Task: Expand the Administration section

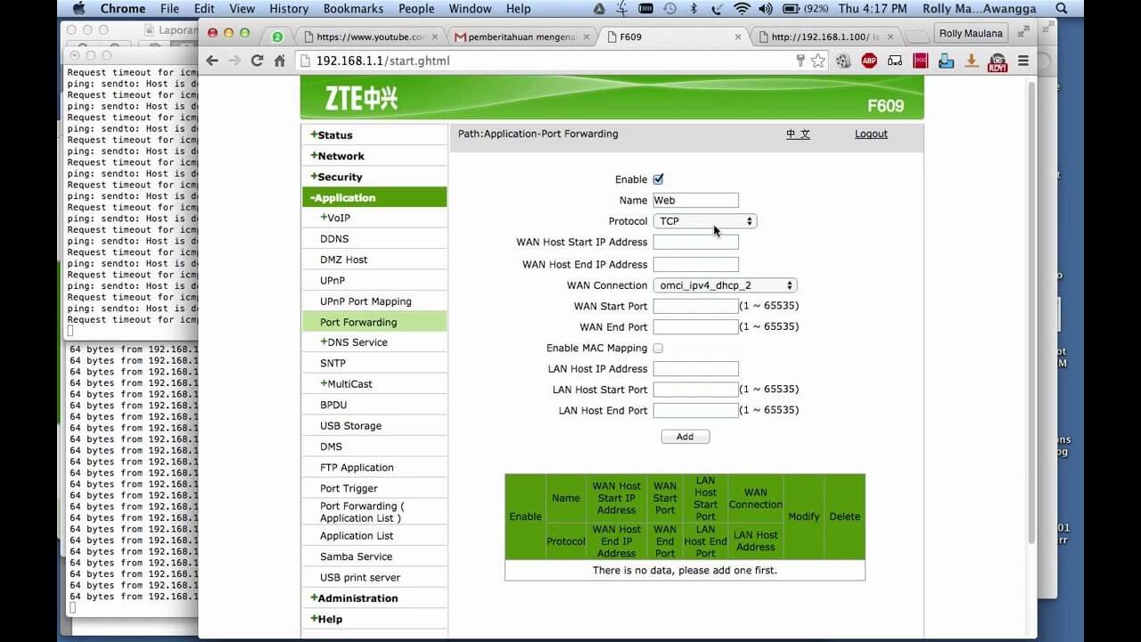Action: [354, 597]
